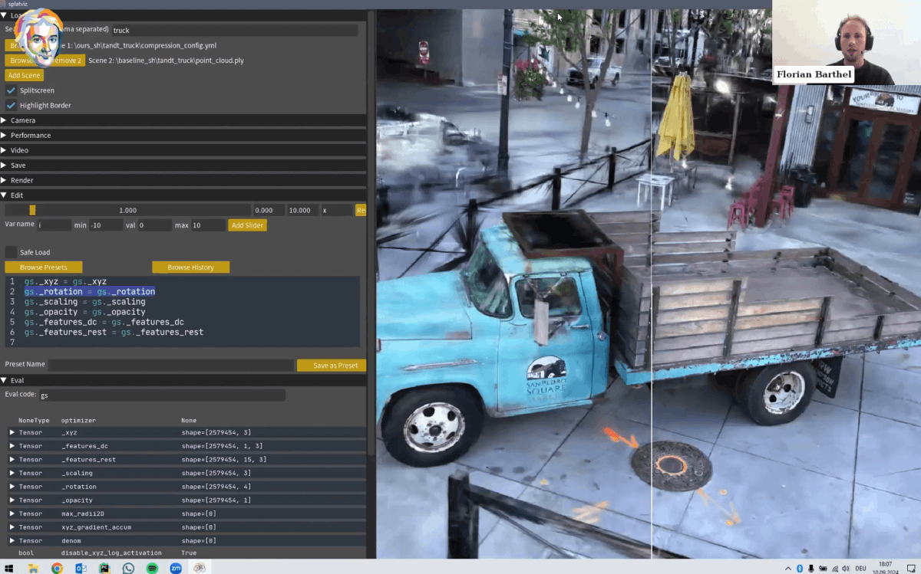
Task: Click code line gs._xyz = gs._xyz
Action: (65, 282)
